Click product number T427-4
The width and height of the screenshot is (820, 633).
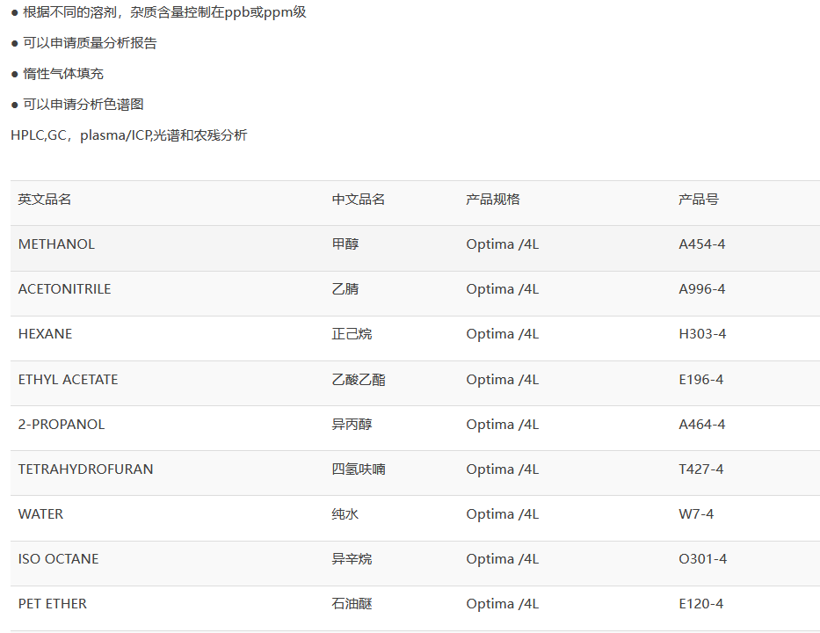click(700, 469)
